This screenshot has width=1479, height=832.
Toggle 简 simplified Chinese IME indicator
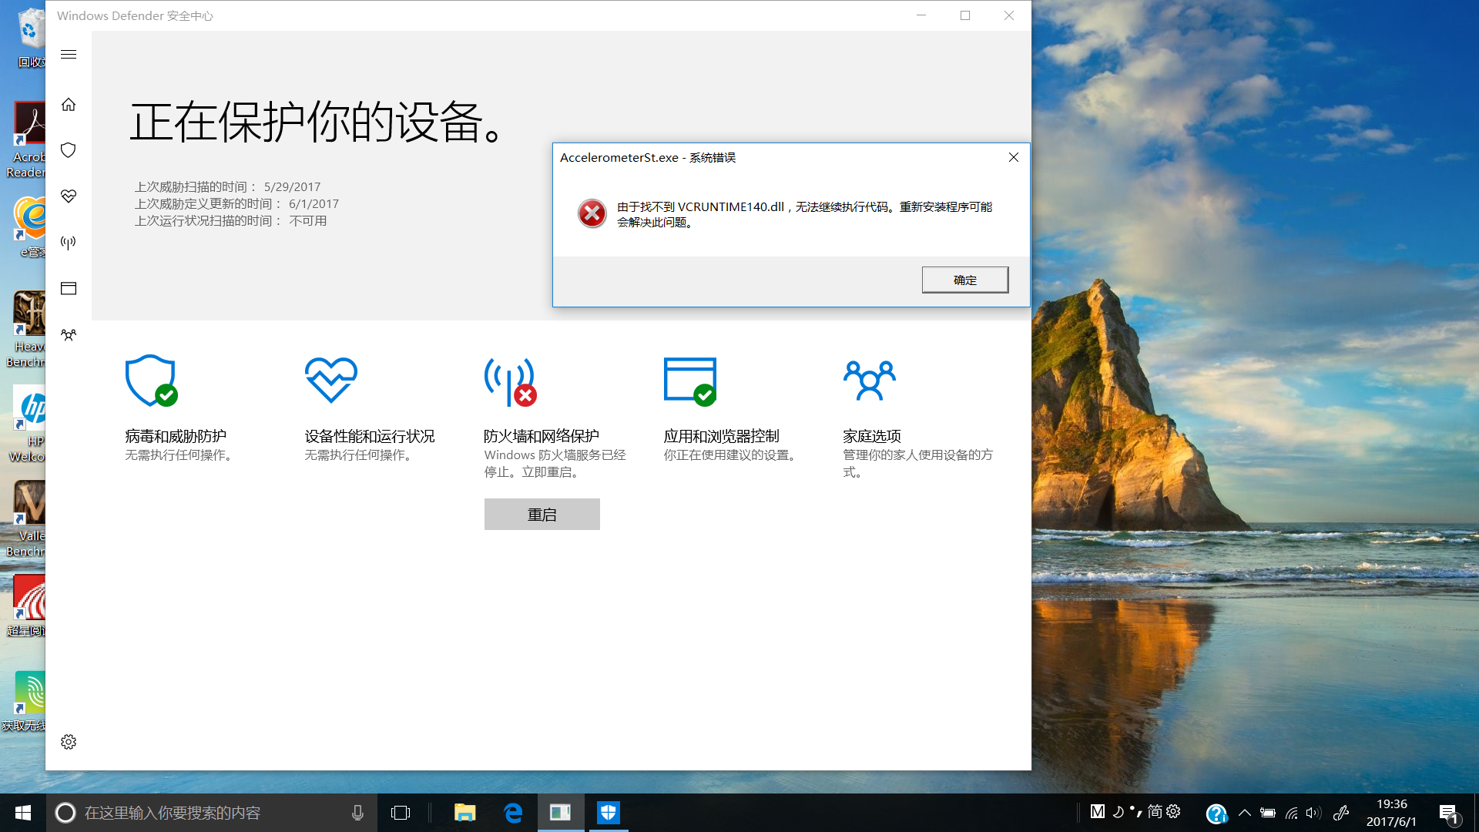point(1155,811)
